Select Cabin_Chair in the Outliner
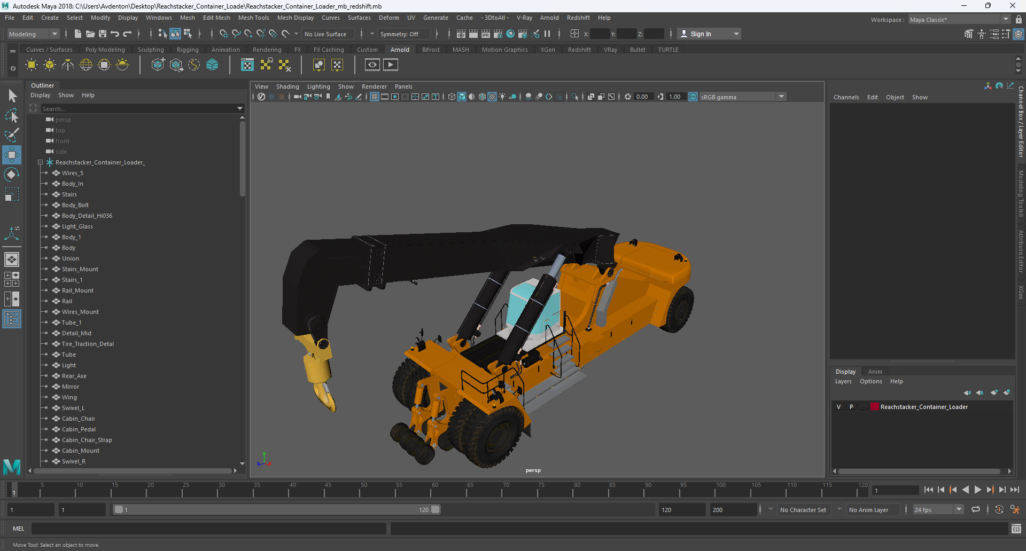This screenshot has height=551, width=1026. (79, 419)
